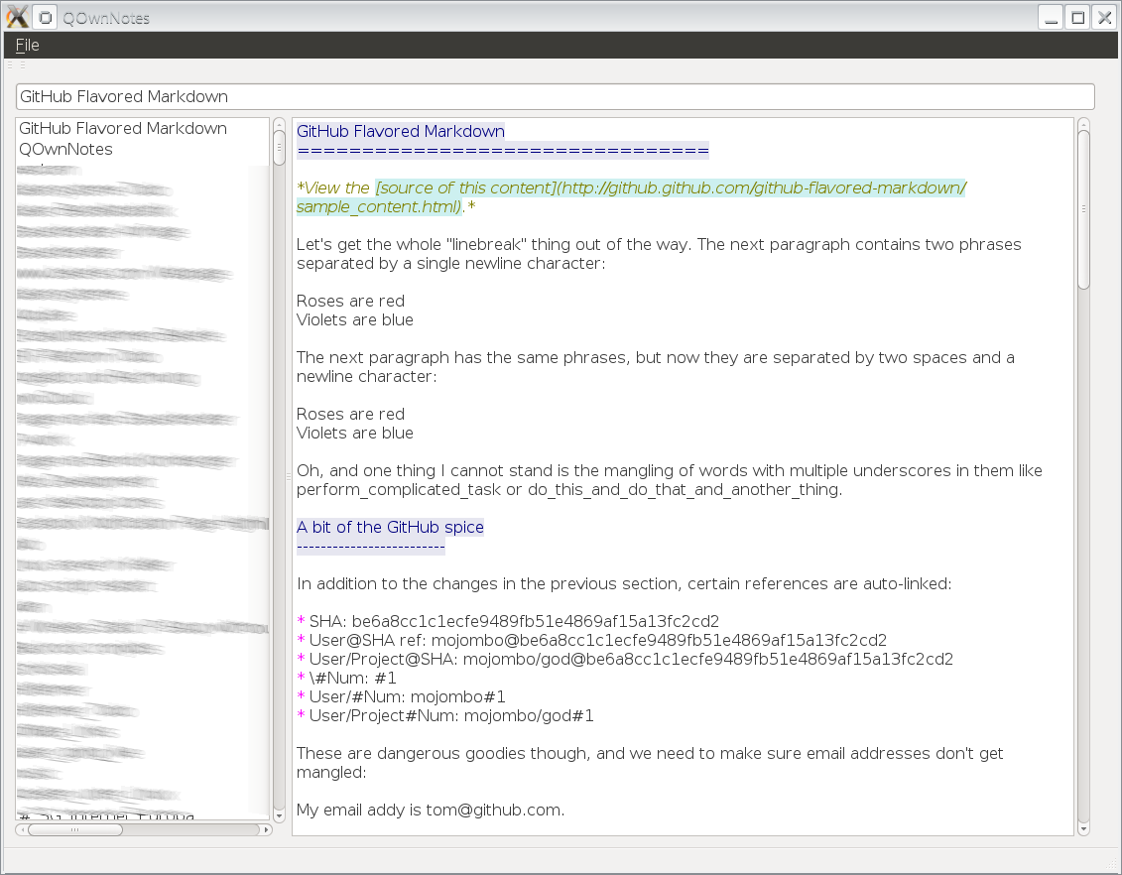The image size is (1122, 875).
Task: Click the line starting 'SHA: be6a8cc1c1'
Action: point(508,622)
